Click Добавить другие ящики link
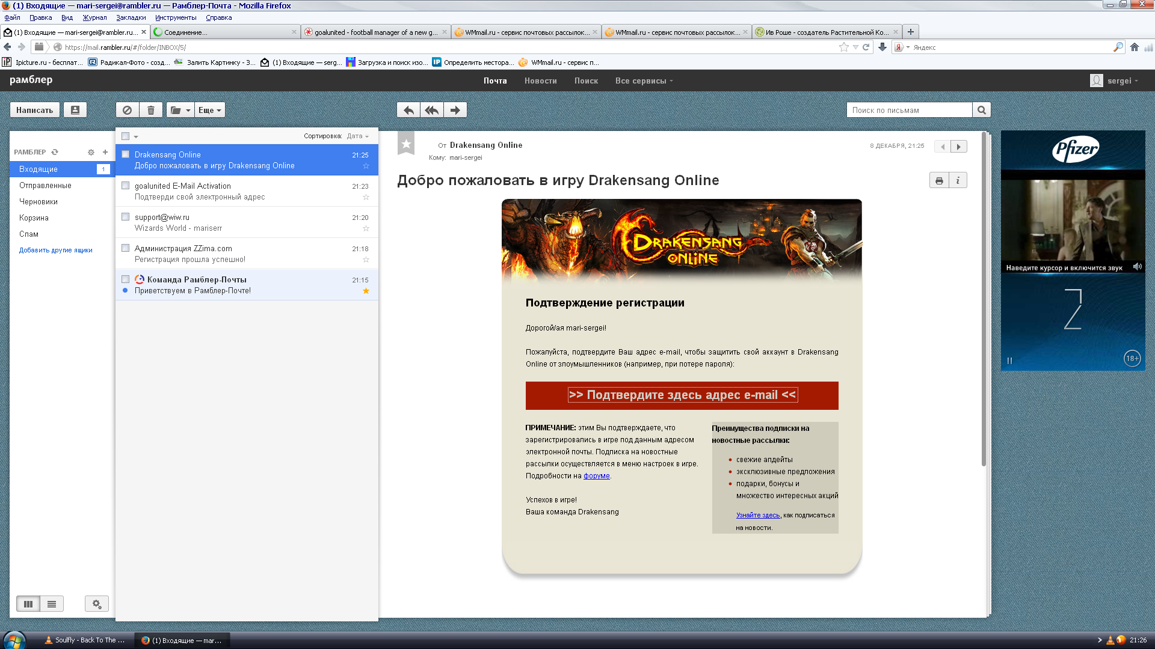The height and width of the screenshot is (649, 1155). [x=56, y=250]
